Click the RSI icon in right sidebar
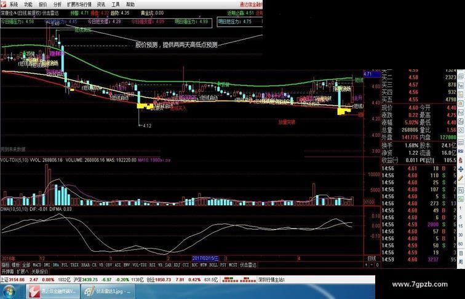This screenshot has height=299, width=465. point(461,151)
